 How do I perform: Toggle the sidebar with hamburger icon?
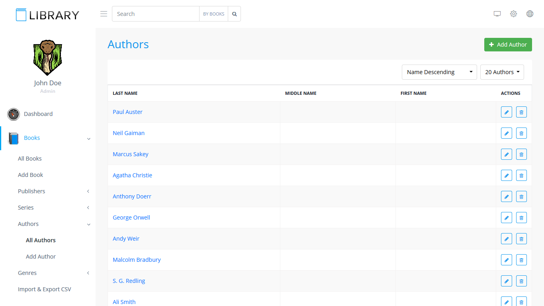(104, 14)
